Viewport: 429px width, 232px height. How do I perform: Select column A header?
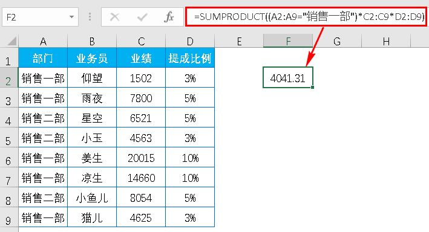point(43,41)
